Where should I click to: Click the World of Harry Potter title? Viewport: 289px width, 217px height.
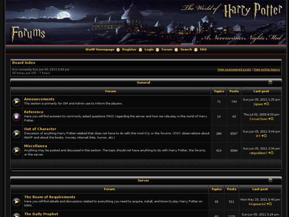pos(232,11)
